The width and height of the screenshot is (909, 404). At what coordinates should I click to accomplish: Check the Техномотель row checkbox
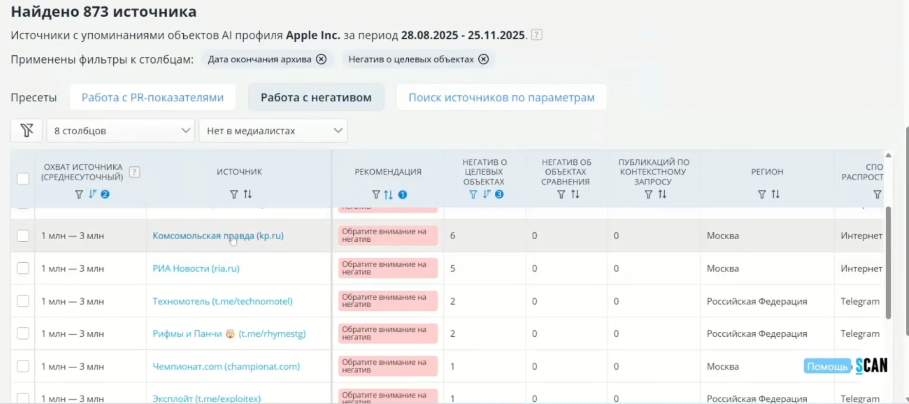[23, 301]
